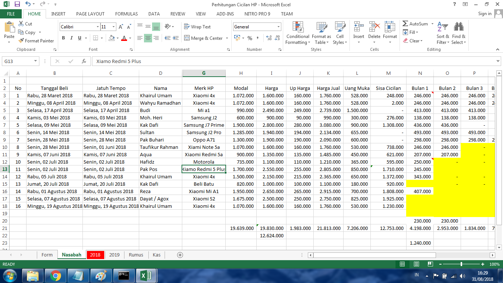The height and width of the screenshot is (283, 503).
Task: Apply Percent Style number format
Action: pyautogui.click(x=250, y=38)
